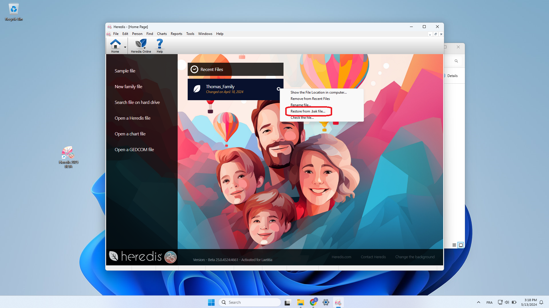Click Details in the background window
The width and height of the screenshot is (549, 308).
(x=452, y=76)
